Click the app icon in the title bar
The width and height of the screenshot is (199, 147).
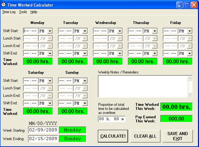[4, 5]
